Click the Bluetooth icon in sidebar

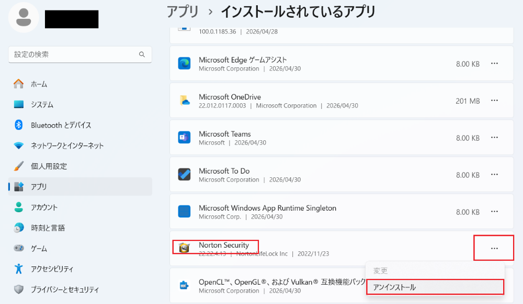tap(19, 125)
